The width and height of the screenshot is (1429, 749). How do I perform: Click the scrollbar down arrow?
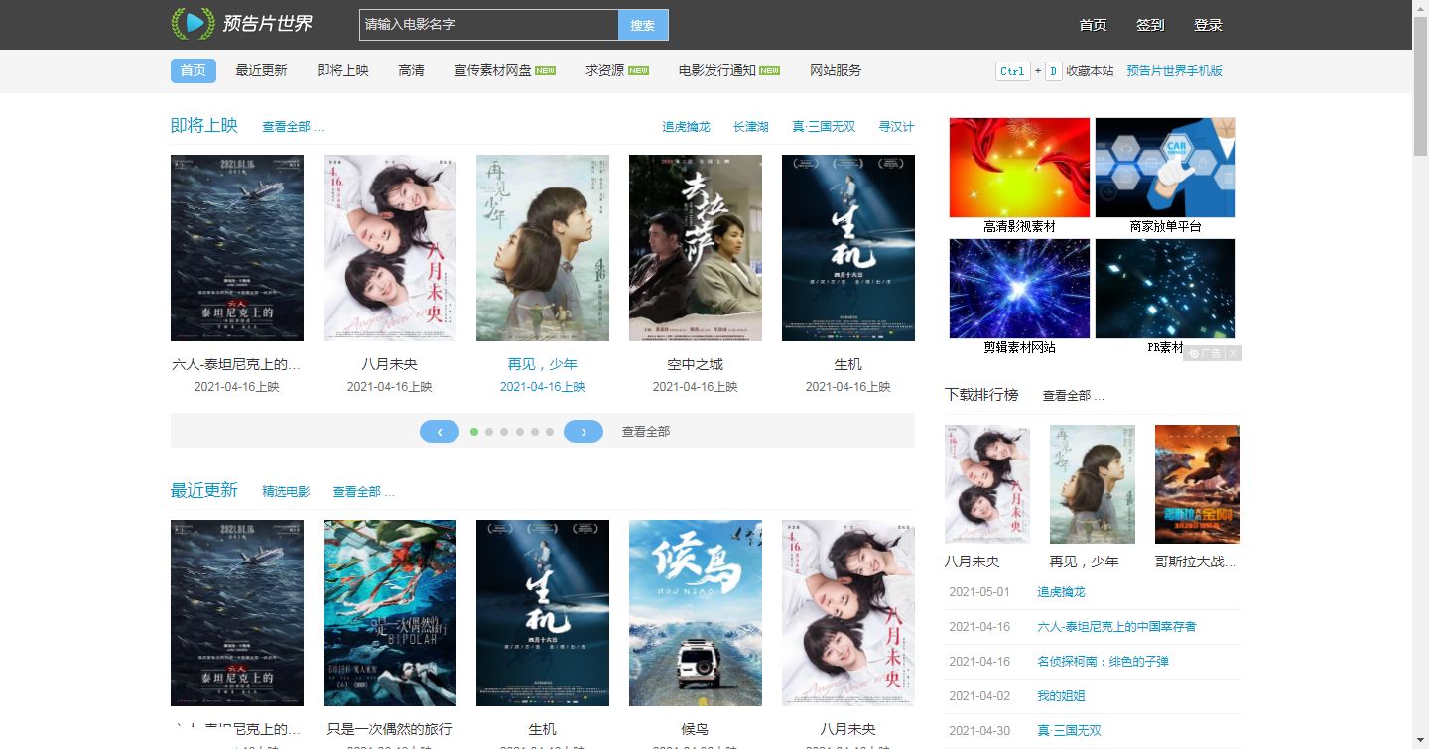click(x=1420, y=741)
